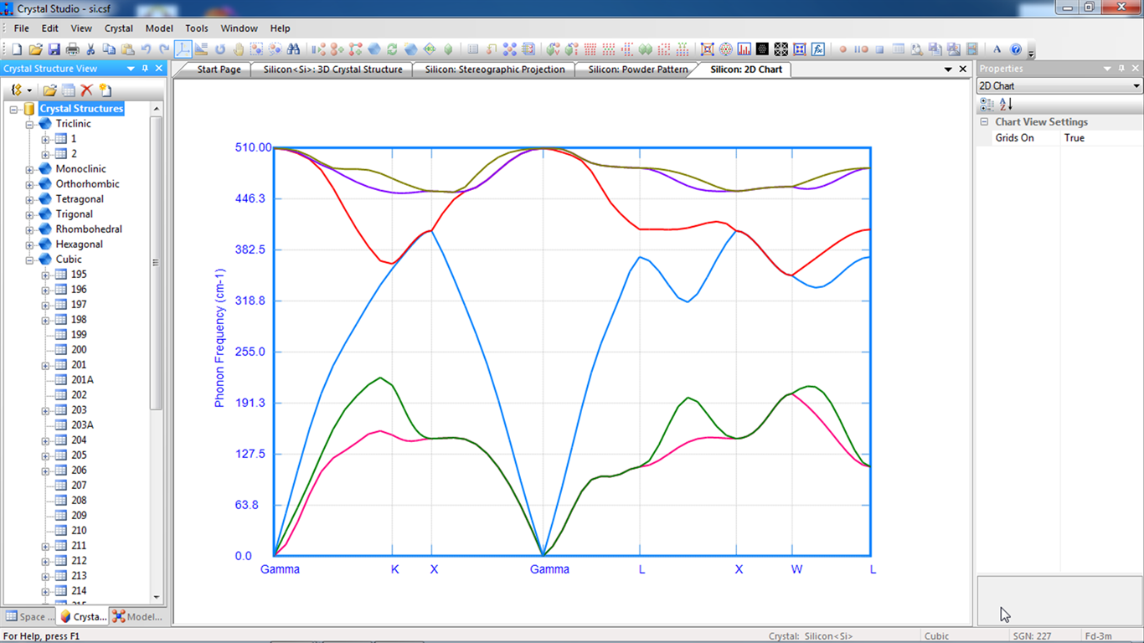Click the Save floppy disk icon
This screenshot has height=643, width=1144.
(x=54, y=49)
